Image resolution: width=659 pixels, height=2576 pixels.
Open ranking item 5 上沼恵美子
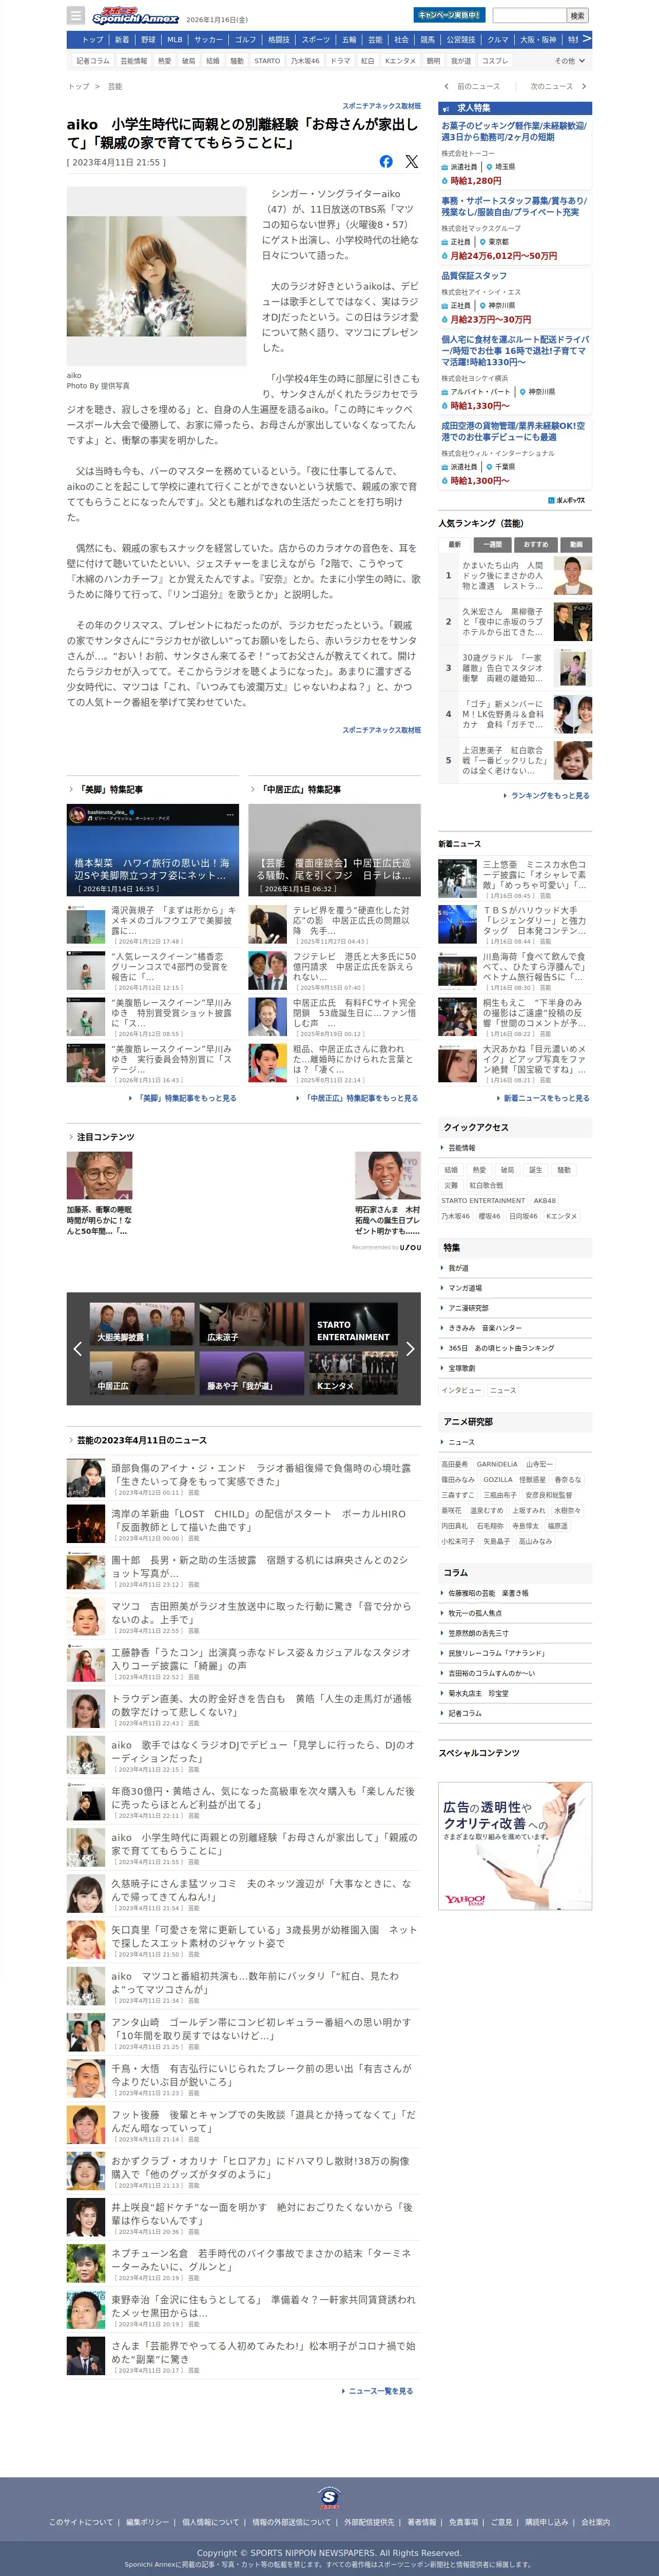(x=514, y=760)
